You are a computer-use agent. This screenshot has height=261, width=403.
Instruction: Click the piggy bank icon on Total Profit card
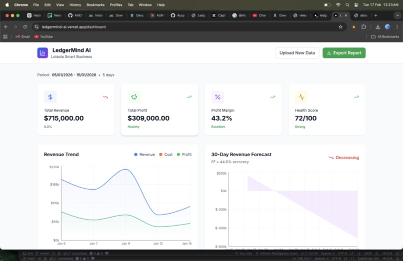pyautogui.click(x=134, y=97)
